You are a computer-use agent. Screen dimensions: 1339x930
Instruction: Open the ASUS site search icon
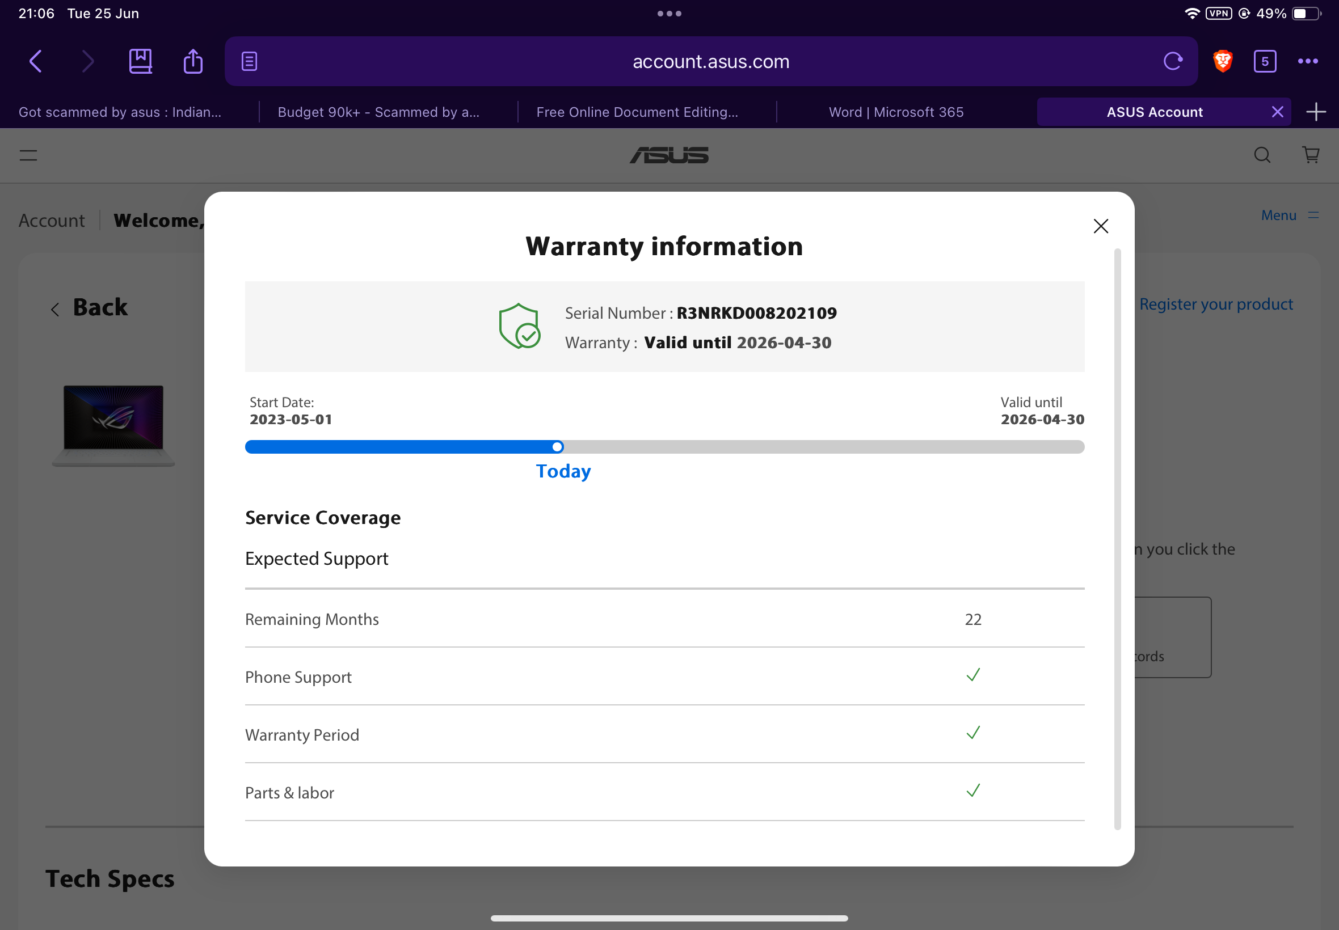[x=1262, y=155]
